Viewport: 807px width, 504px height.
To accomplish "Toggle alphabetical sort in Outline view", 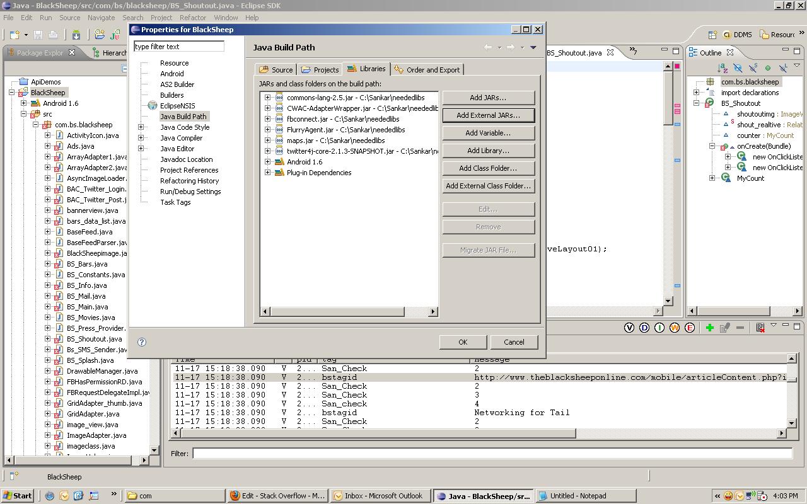I will [723, 67].
